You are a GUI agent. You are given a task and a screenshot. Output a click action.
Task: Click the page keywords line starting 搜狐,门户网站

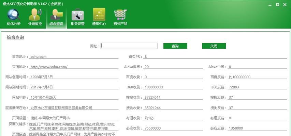72,124
